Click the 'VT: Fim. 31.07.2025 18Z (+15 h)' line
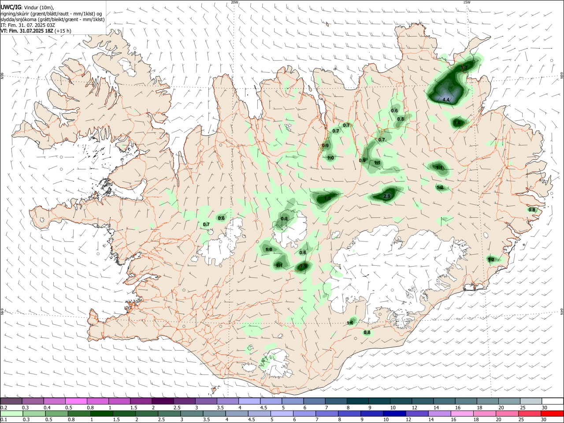Viewport: 564px width, 423px height. point(36,31)
